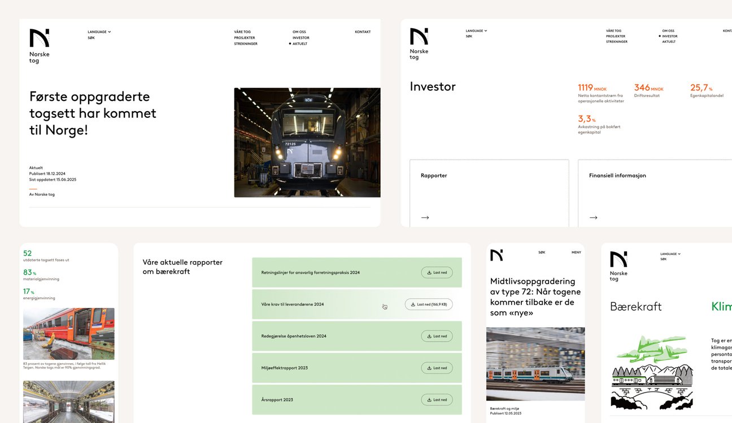Click the Norske tog logo on the Bærekraft page
The height and width of the screenshot is (423, 732).
click(618, 266)
